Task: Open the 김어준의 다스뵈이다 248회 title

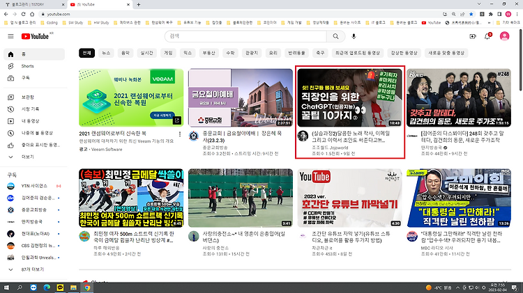Action: [x=462, y=136]
